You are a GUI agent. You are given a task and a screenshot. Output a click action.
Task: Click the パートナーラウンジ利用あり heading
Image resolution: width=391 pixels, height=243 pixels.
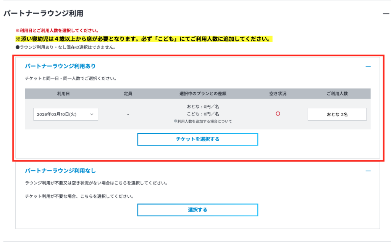tap(60, 66)
